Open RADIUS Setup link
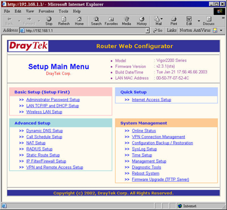This screenshot has height=210, width=227. (39, 149)
